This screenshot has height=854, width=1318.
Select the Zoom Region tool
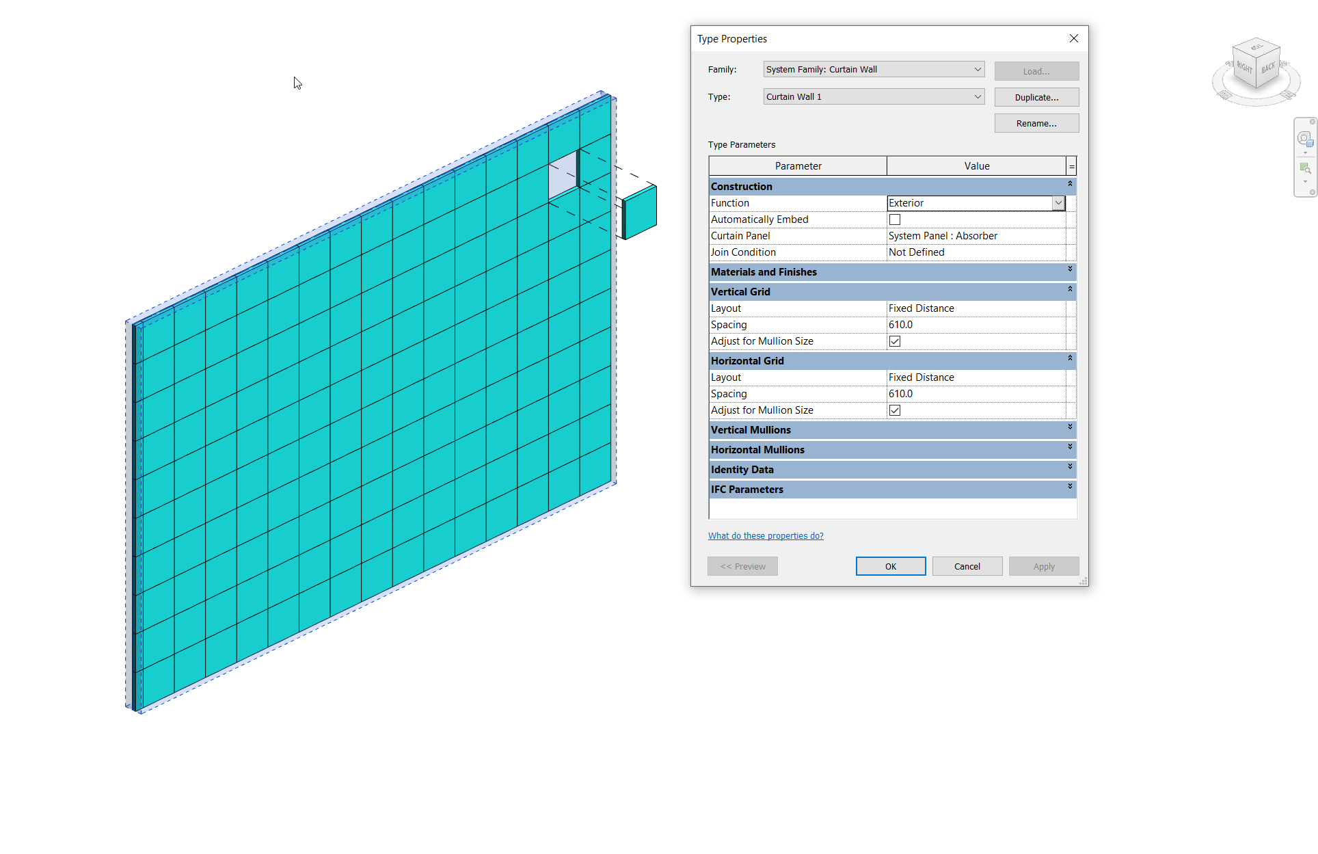coord(1305,168)
